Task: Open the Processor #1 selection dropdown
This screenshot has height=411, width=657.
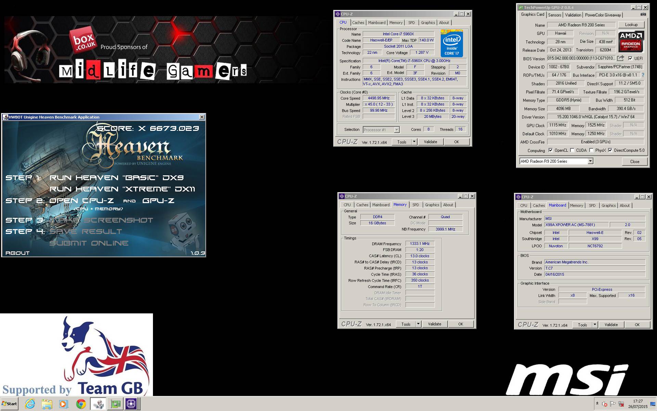Action: coord(397,129)
